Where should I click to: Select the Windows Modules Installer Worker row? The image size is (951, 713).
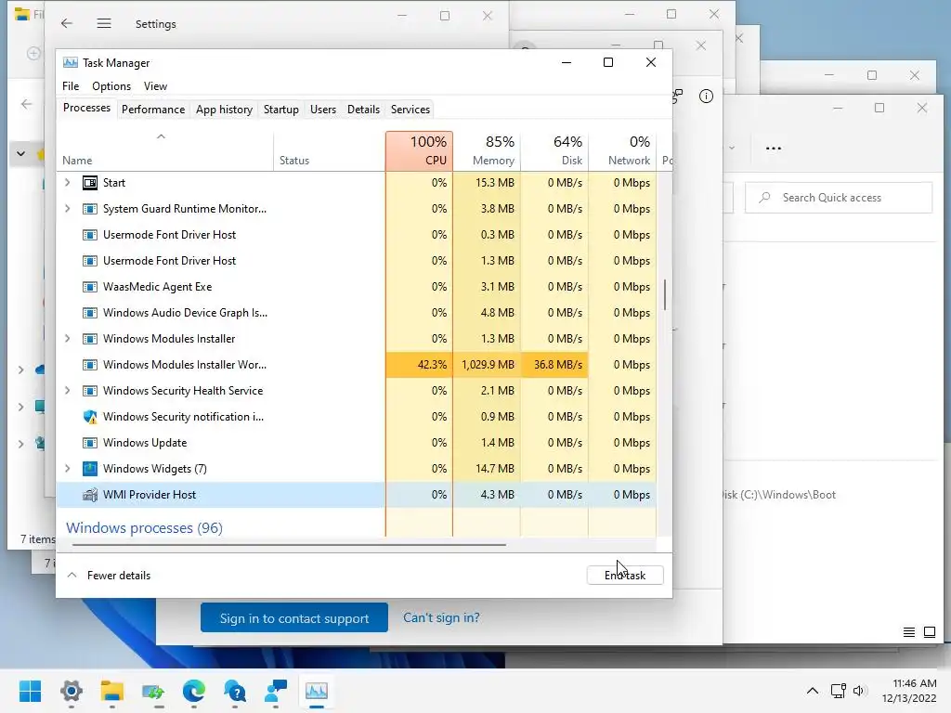coord(356,364)
